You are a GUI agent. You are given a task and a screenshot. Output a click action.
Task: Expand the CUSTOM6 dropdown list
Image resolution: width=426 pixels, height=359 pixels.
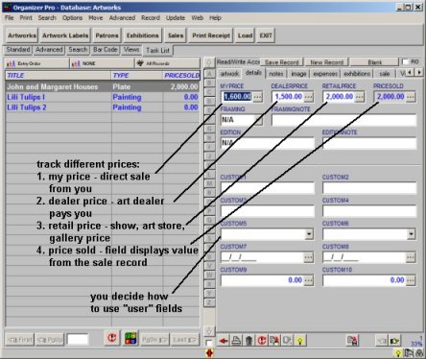coord(412,234)
